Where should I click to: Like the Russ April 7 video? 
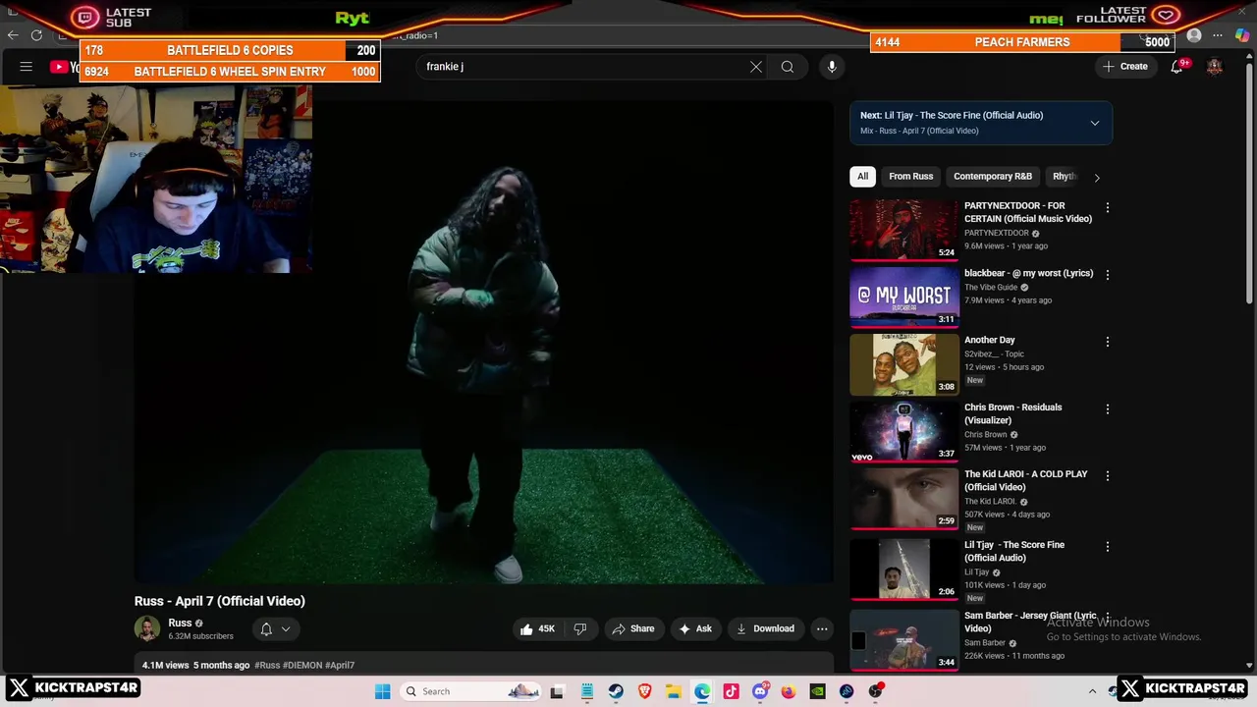point(537,628)
